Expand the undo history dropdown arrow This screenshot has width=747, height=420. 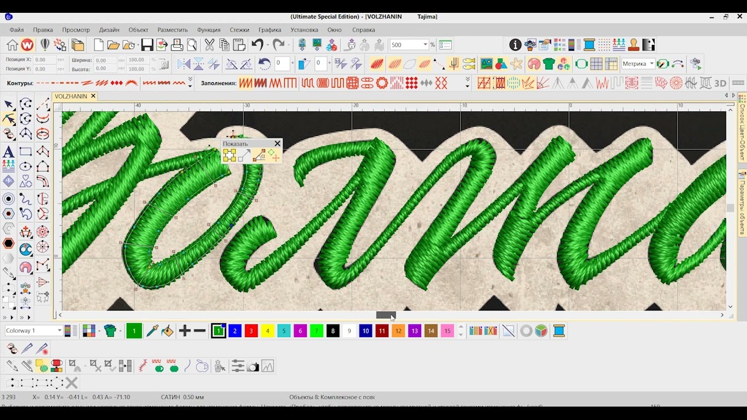click(x=267, y=45)
